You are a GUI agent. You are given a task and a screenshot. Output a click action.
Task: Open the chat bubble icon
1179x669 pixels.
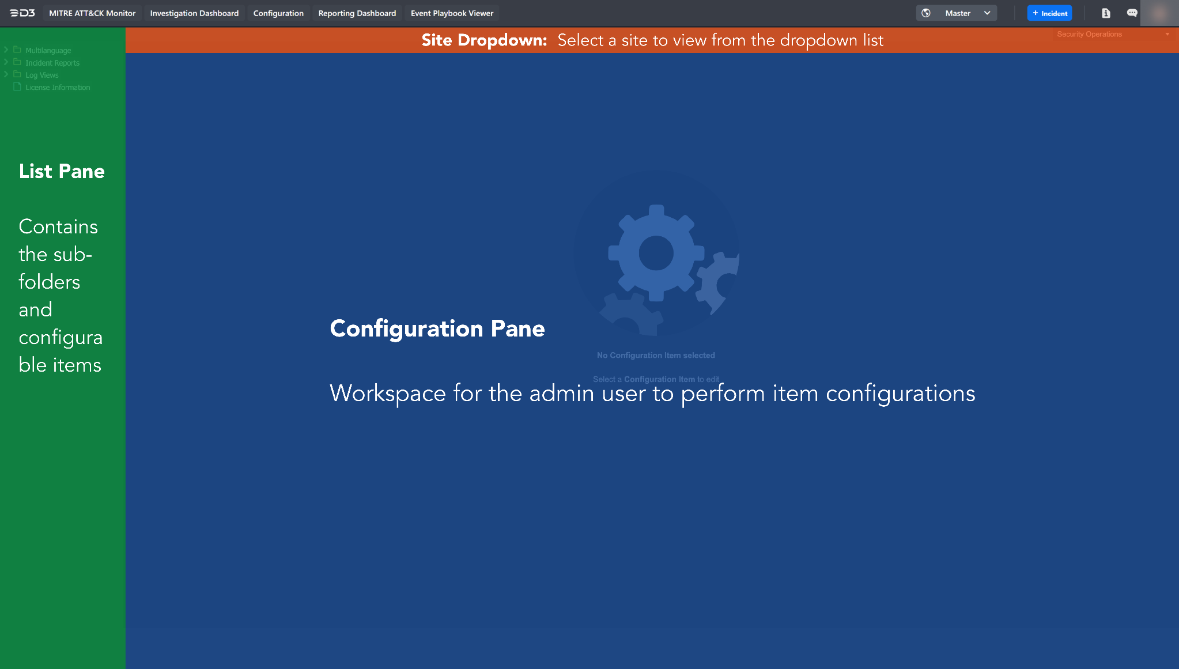pos(1132,13)
